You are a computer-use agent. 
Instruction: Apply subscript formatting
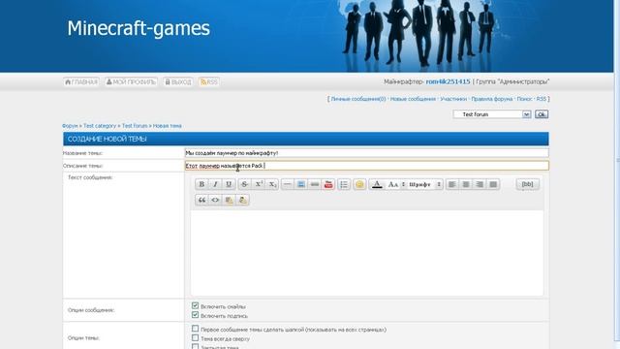pos(272,184)
